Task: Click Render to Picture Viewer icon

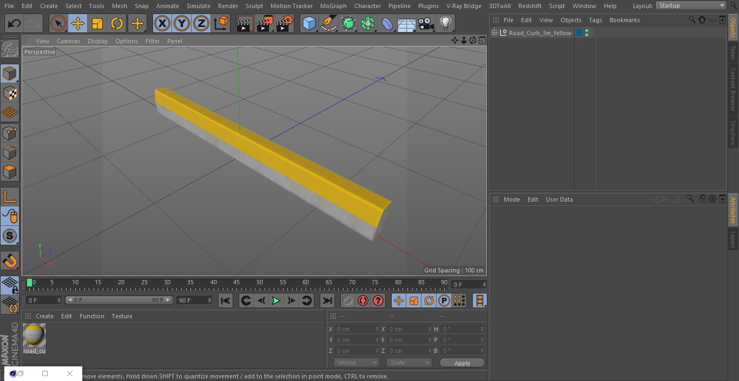Action: [x=265, y=24]
